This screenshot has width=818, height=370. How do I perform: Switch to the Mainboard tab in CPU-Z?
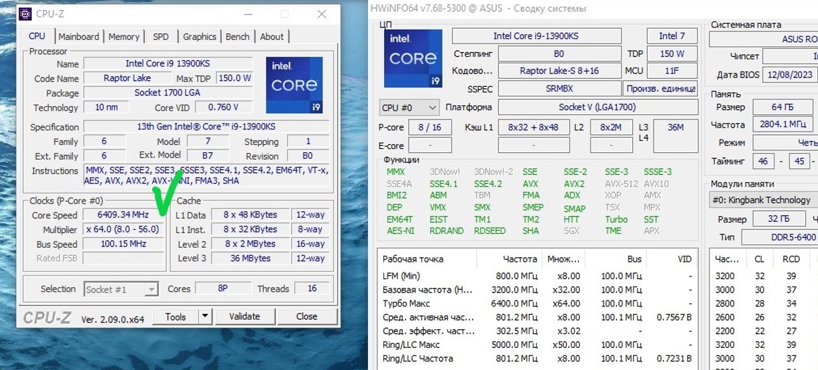[78, 37]
